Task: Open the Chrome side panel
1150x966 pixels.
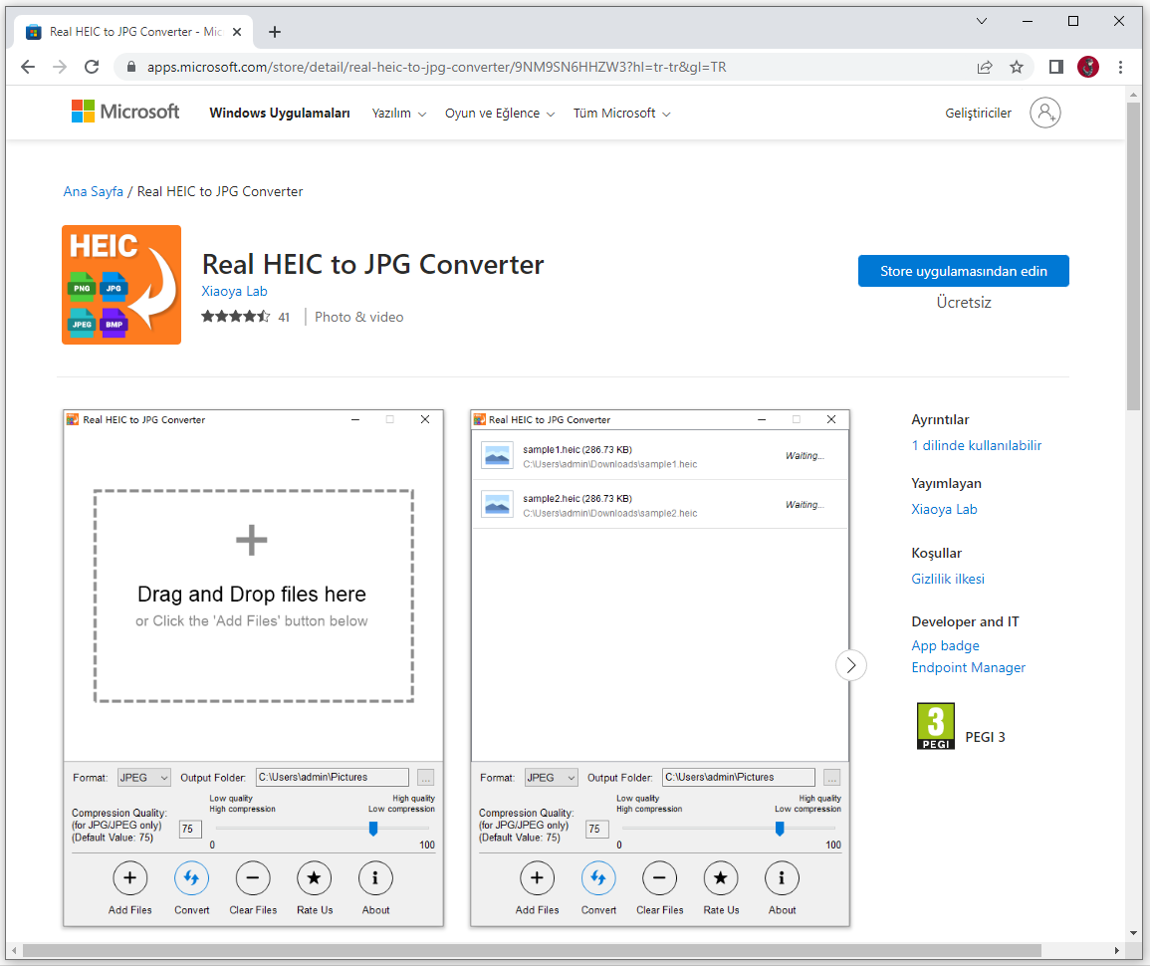Action: pyautogui.click(x=1056, y=67)
